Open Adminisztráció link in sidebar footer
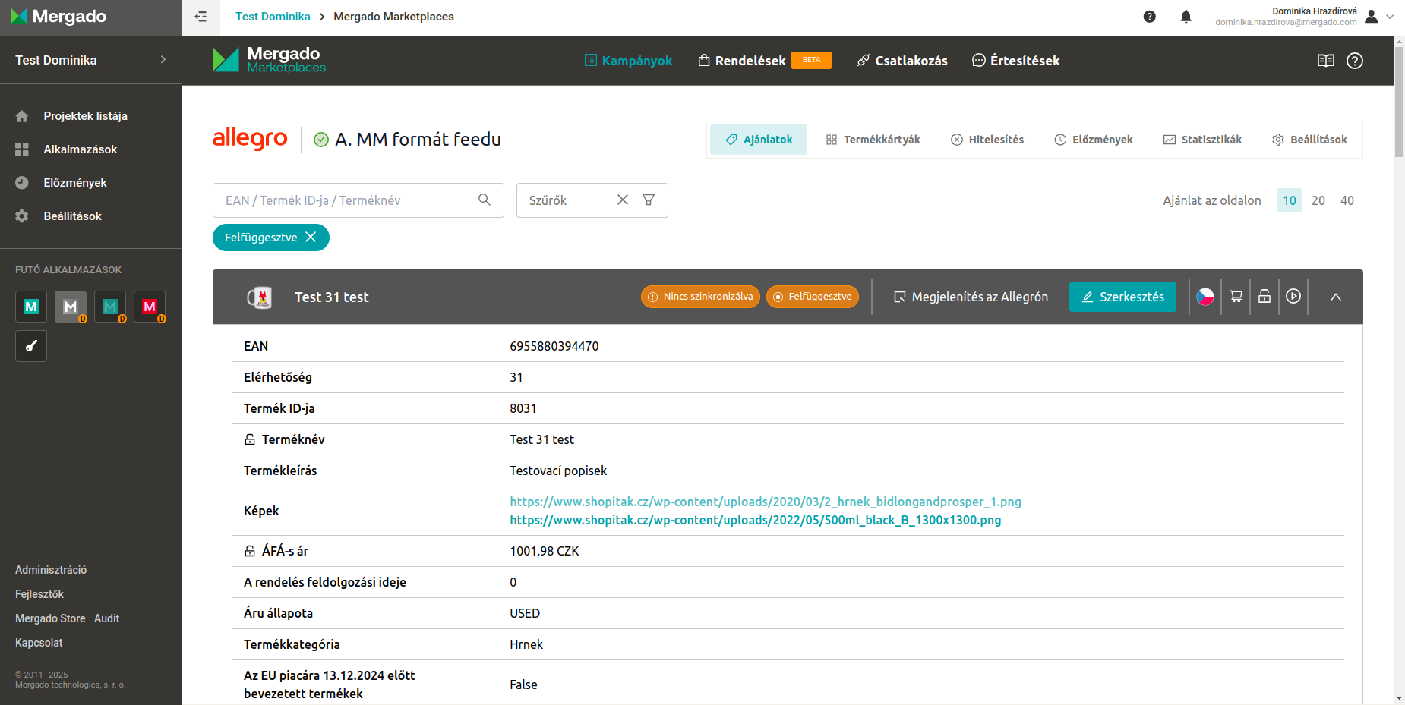The height and width of the screenshot is (705, 1405). point(51,570)
